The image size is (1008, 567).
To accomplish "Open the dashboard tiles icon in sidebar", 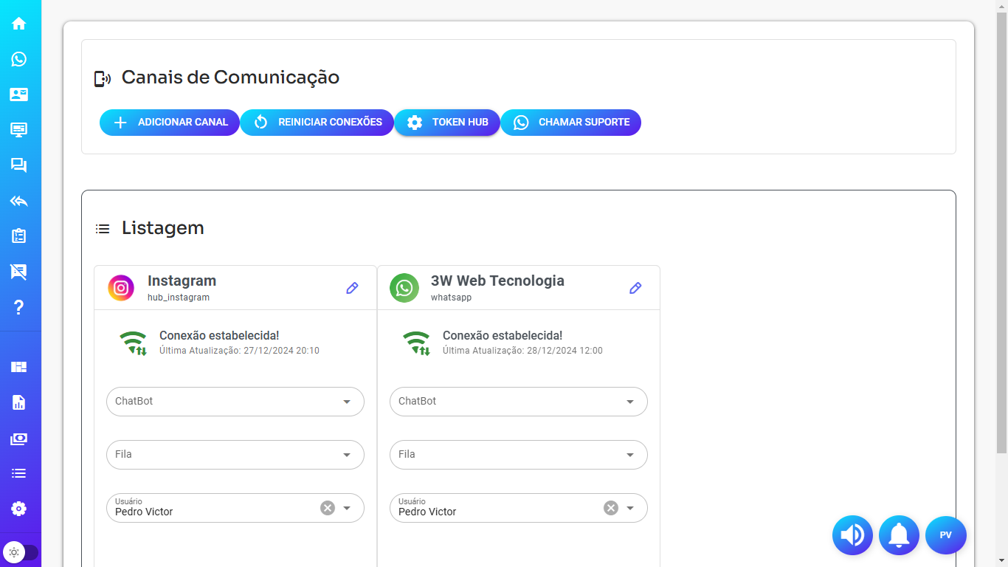I will coord(19,367).
